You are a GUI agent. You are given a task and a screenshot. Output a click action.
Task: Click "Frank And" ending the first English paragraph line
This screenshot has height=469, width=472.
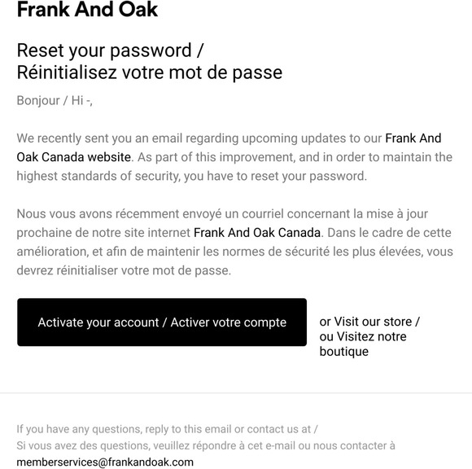click(x=413, y=138)
